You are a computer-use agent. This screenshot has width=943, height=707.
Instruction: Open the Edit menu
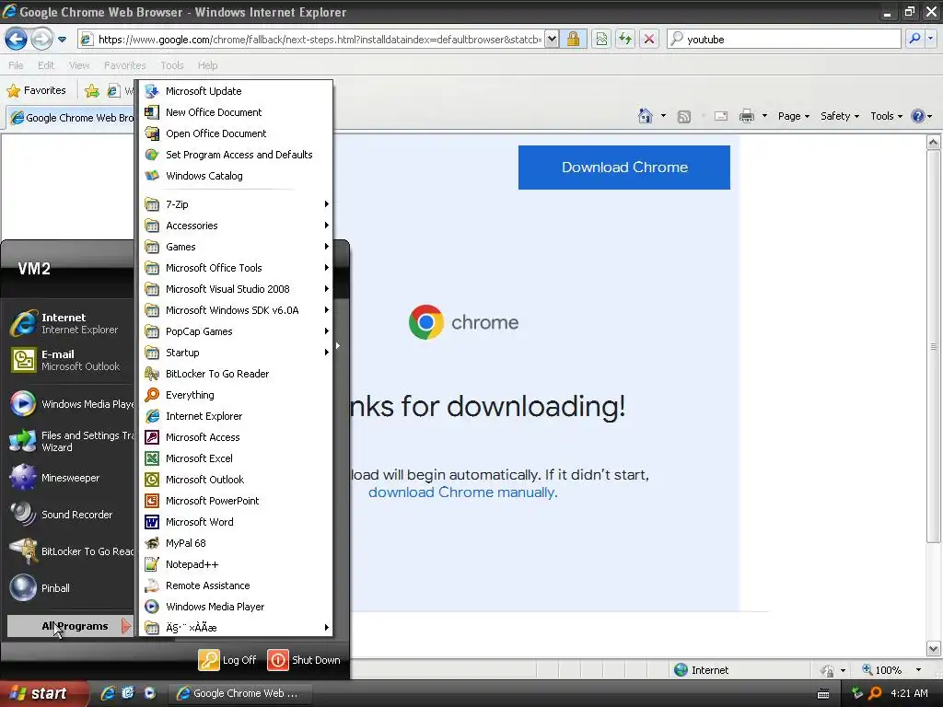click(46, 65)
